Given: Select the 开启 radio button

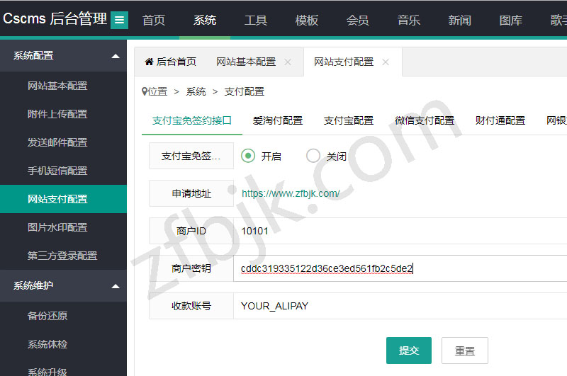Looking at the screenshot, I should [x=248, y=156].
